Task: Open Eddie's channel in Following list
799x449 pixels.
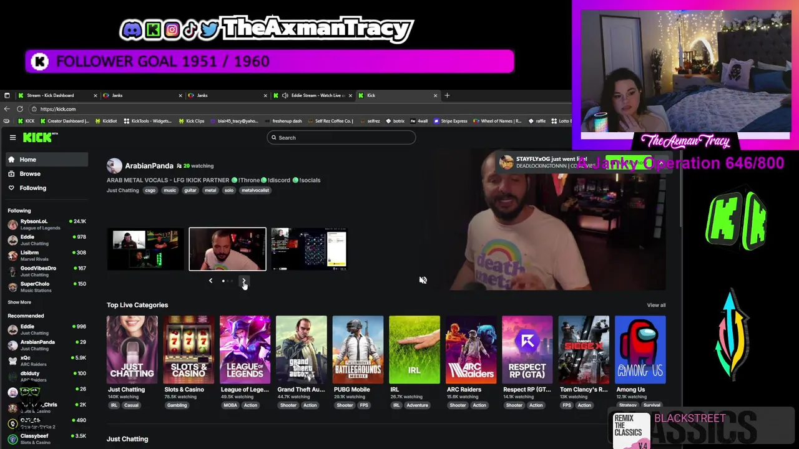Action: [x=46, y=240]
